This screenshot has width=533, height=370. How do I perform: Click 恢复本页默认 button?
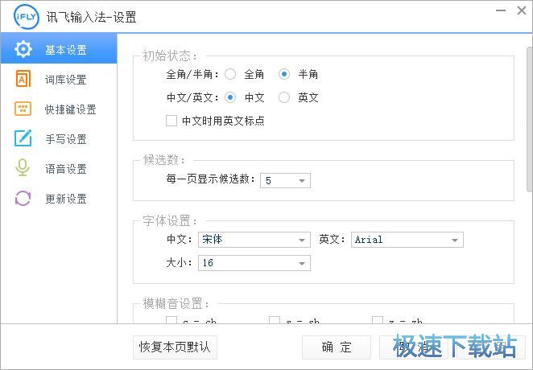175,347
